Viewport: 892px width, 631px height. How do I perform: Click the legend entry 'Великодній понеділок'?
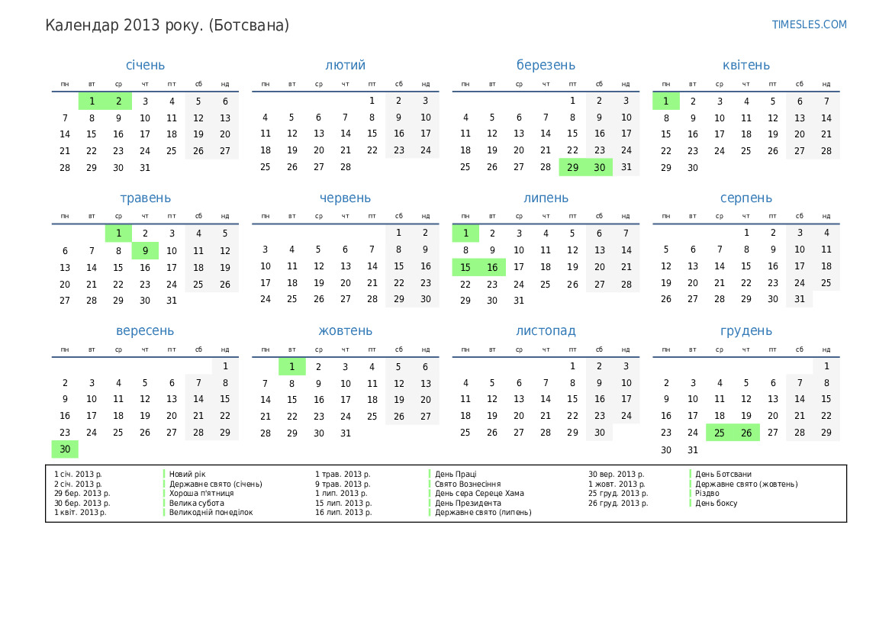coord(211,512)
